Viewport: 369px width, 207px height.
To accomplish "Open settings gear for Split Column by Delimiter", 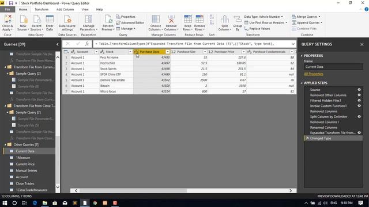I will (x=359, y=117).
